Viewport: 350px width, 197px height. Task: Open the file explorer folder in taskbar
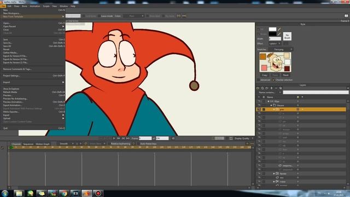coord(19,193)
